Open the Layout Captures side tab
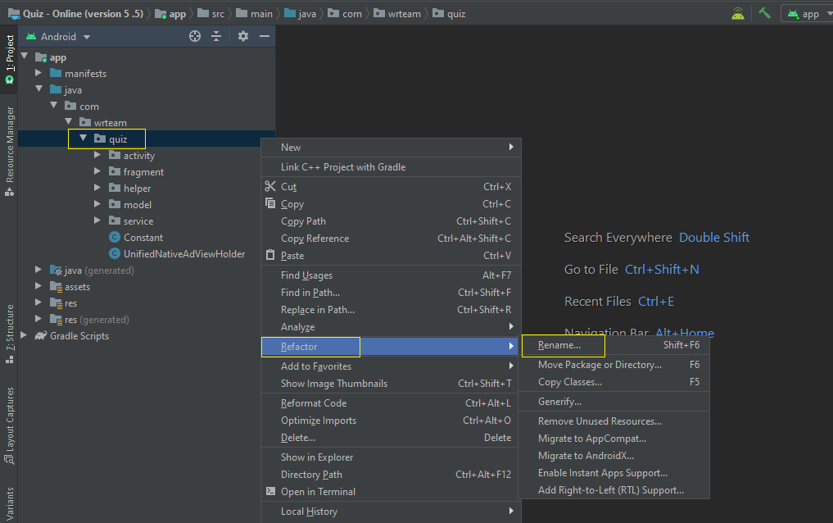Image resolution: width=833 pixels, height=523 pixels. (10, 425)
